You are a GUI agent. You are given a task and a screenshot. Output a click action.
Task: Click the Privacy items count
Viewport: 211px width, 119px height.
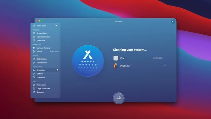54,52
